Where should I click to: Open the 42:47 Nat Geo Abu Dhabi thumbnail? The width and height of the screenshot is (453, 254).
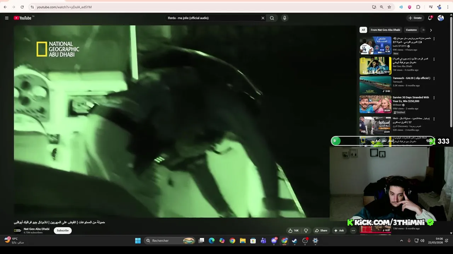tap(375, 66)
